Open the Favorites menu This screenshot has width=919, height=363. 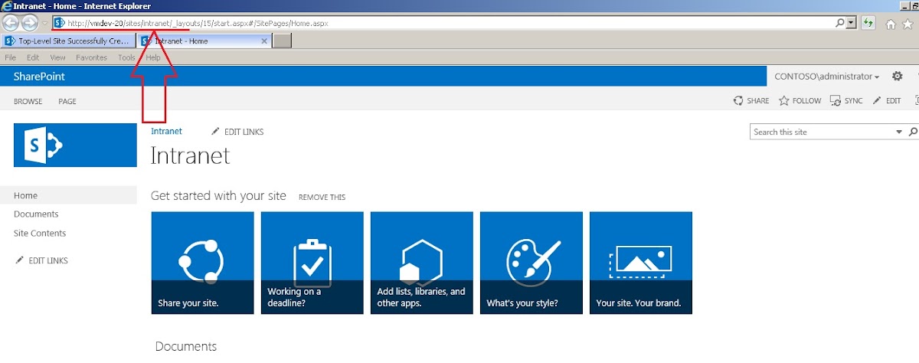click(x=91, y=57)
